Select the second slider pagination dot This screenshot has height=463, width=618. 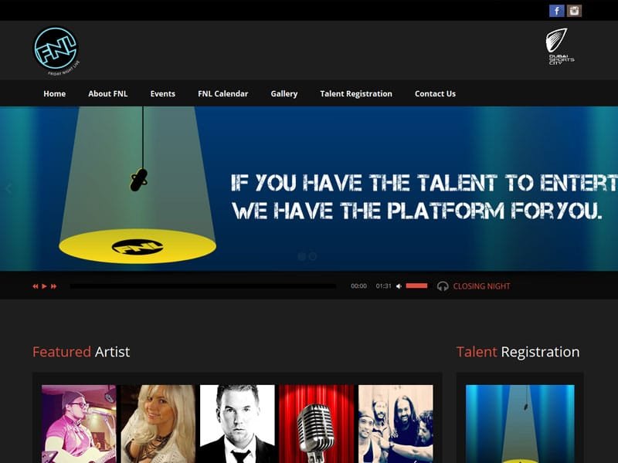313,256
